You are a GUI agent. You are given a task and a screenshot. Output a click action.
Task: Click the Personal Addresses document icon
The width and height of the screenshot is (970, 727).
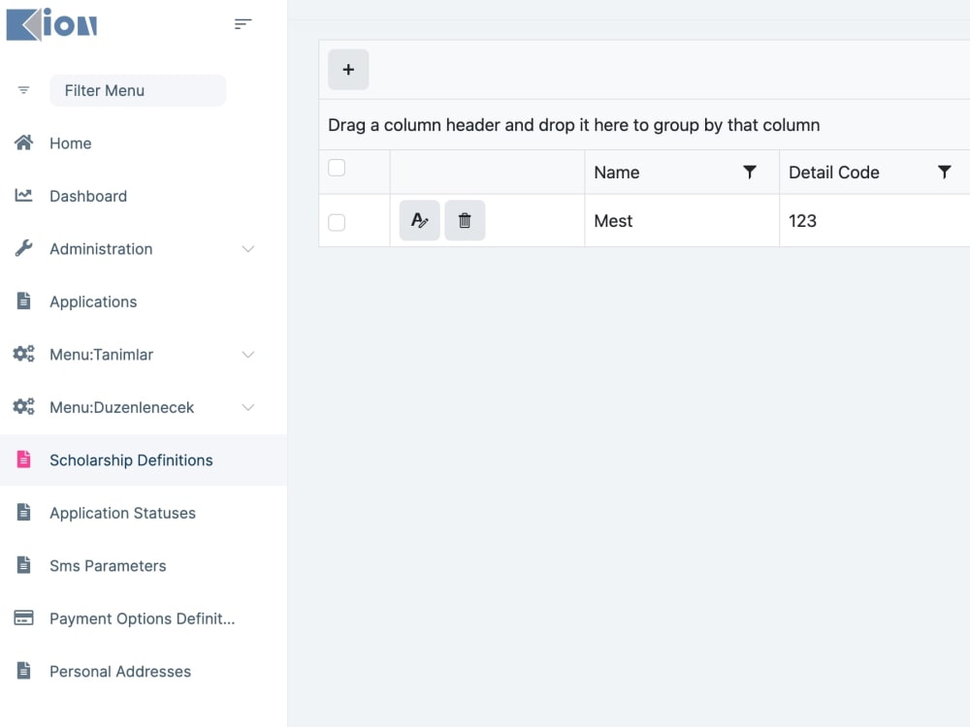[23, 671]
